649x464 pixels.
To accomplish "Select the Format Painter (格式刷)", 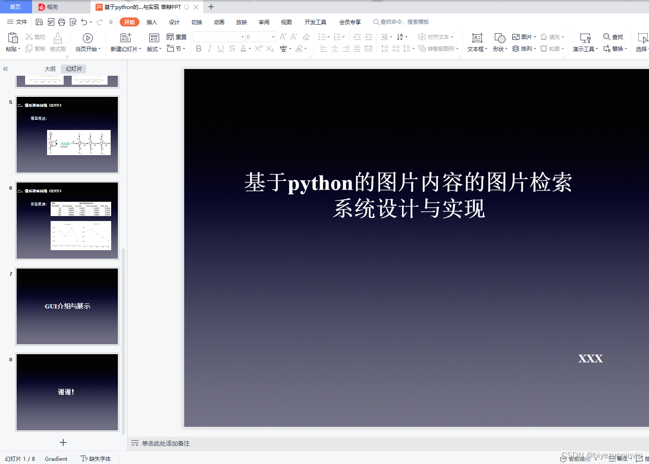I will [57, 43].
